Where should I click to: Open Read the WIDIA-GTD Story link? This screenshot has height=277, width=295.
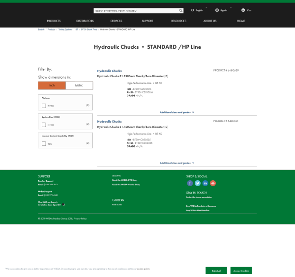click(x=125, y=180)
